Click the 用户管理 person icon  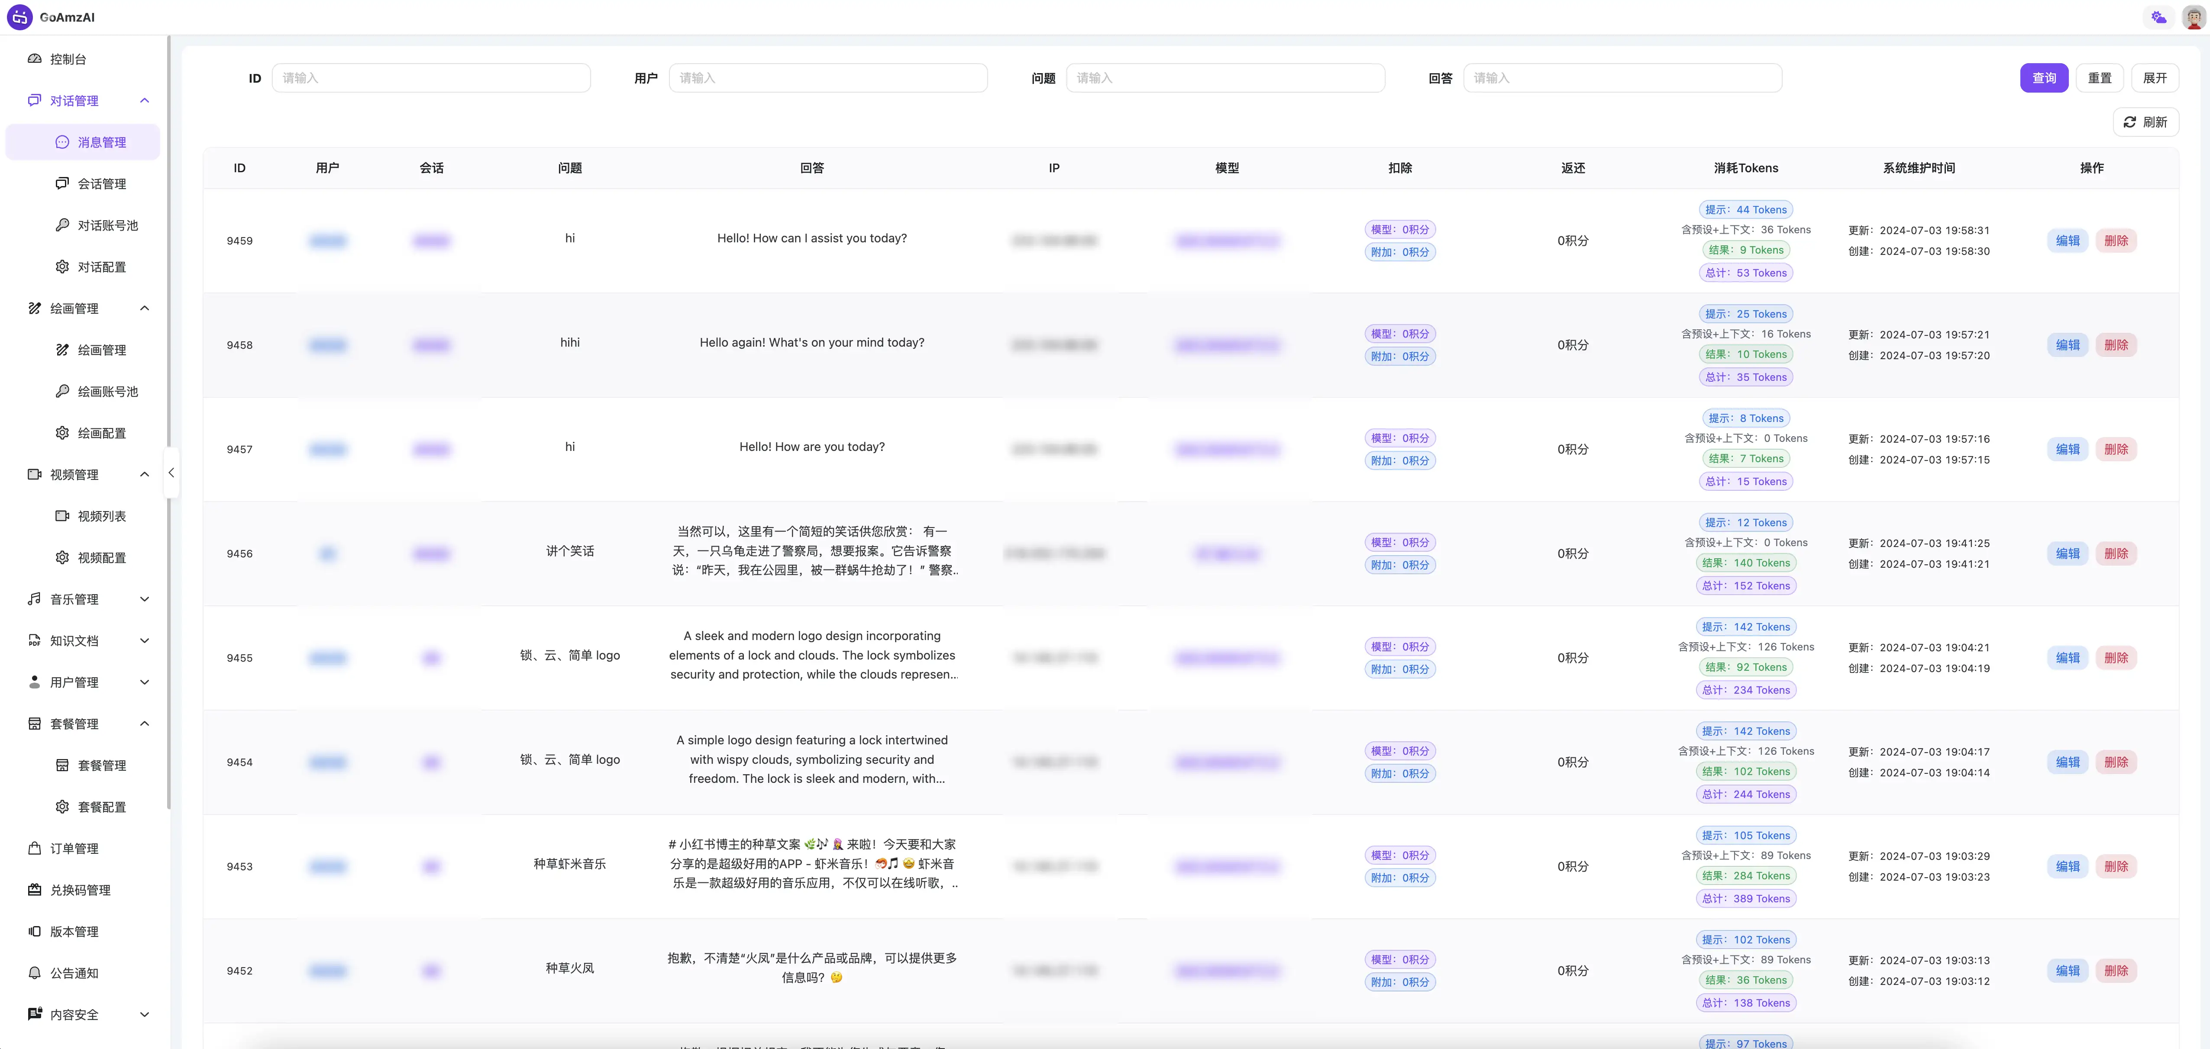pyautogui.click(x=34, y=682)
